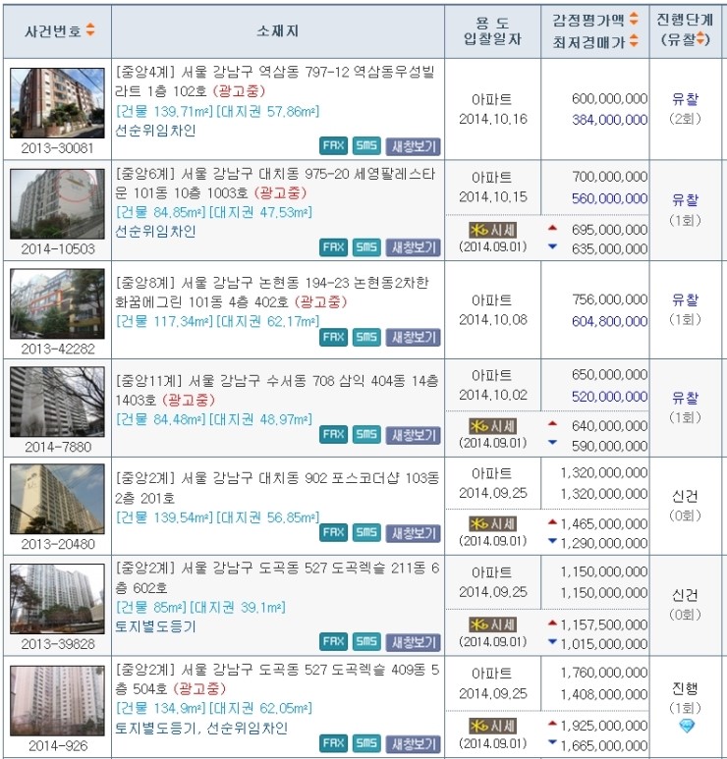Open address link 대치동 902 포스코더샵
This screenshot has width=727, height=759.
pyautogui.click(x=277, y=488)
